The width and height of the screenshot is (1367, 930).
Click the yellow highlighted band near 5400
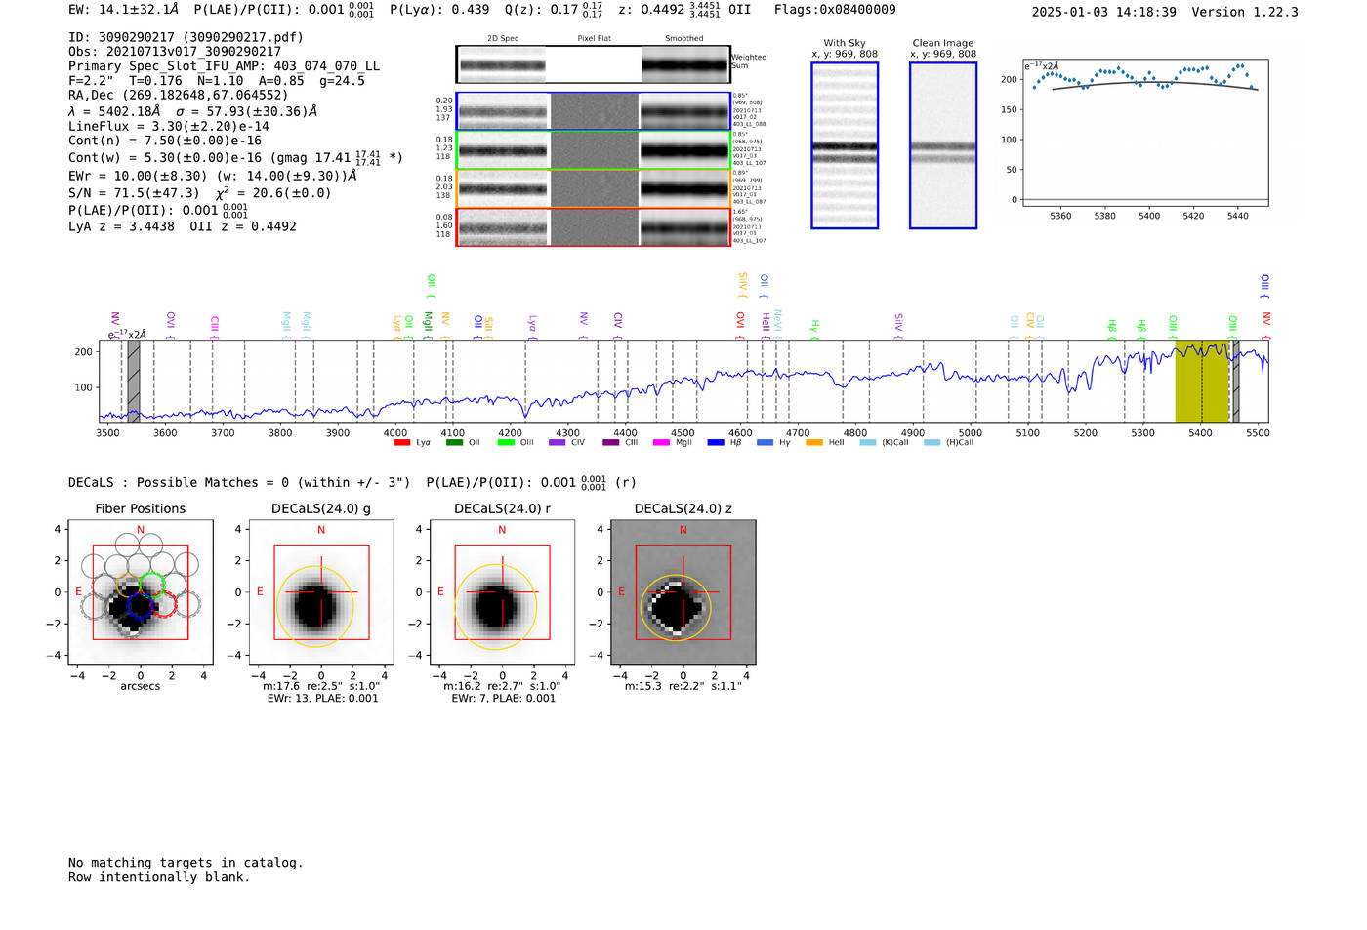click(1202, 381)
